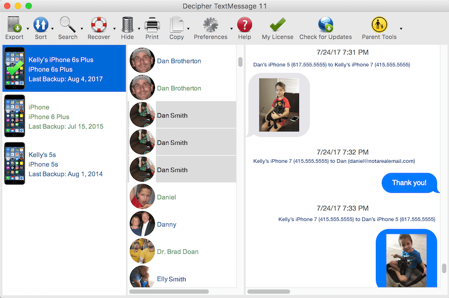Click the Thank you! message bubble
449x298 pixels.
pyautogui.click(x=409, y=183)
